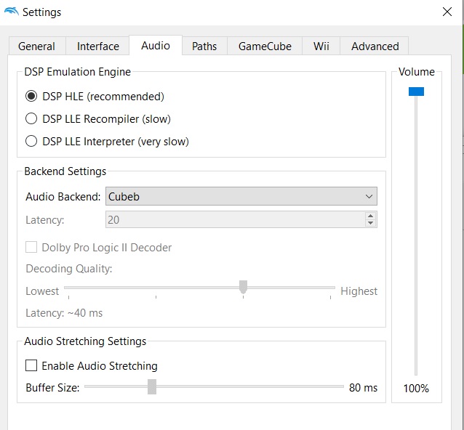Click the Latency input field

click(234, 219)
